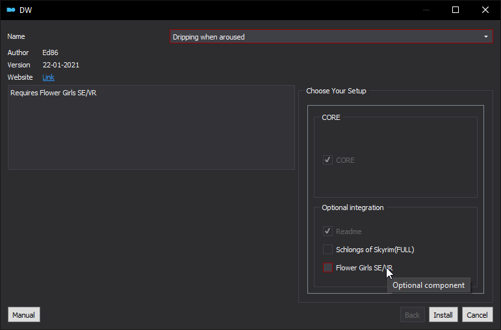This screenshot has width=501, height=330.
Task: Click the 'Dripping when aroused' name field
Action: click(x=331, y=37)
